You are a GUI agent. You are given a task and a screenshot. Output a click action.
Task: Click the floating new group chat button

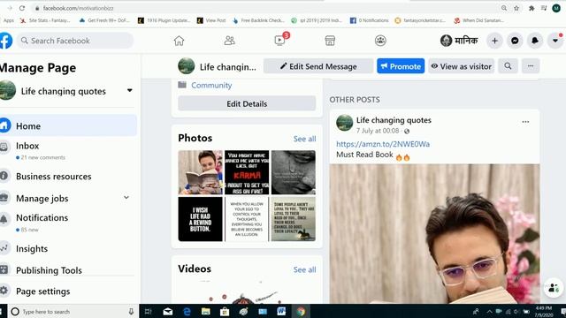(x=554, y=288)
